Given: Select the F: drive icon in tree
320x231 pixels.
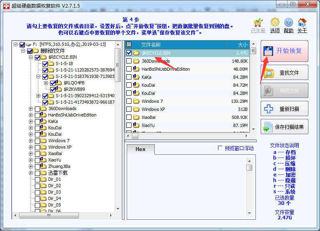Looking at the screenshot, I should [x=29, y=44].
